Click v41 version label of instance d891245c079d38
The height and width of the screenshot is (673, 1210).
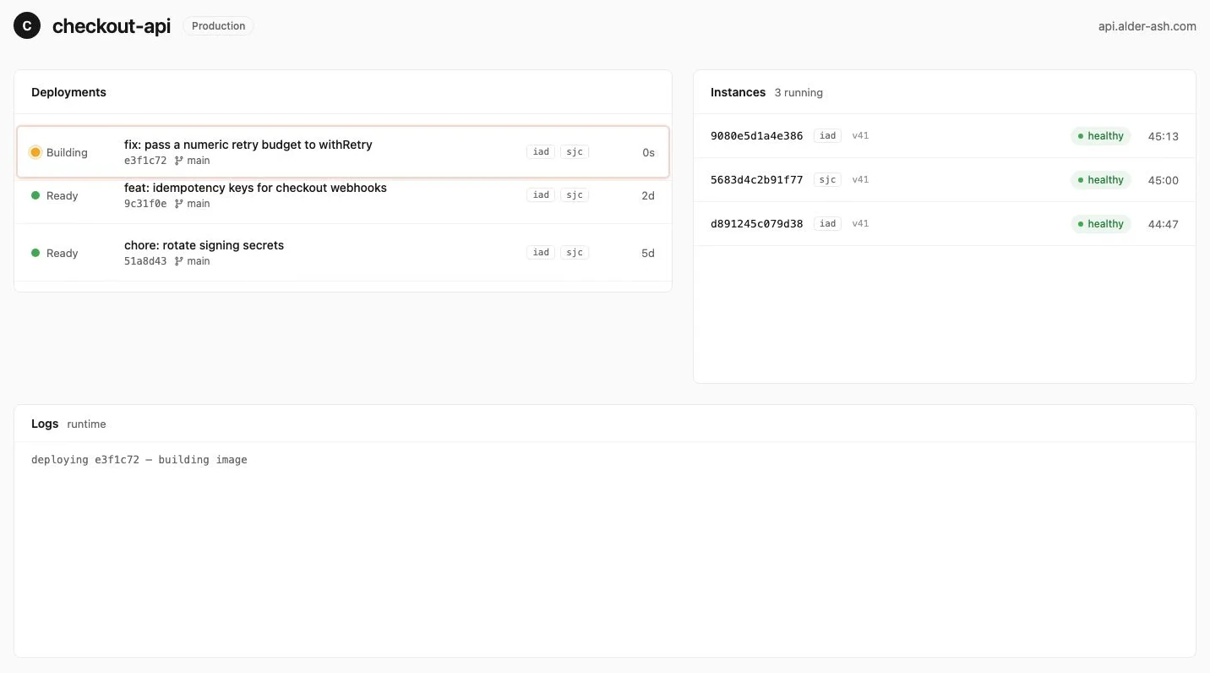tap(860, 224)
